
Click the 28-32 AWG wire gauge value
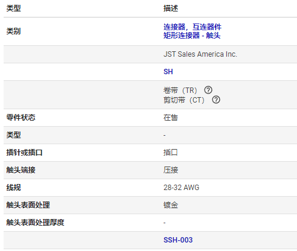(181, 188)
